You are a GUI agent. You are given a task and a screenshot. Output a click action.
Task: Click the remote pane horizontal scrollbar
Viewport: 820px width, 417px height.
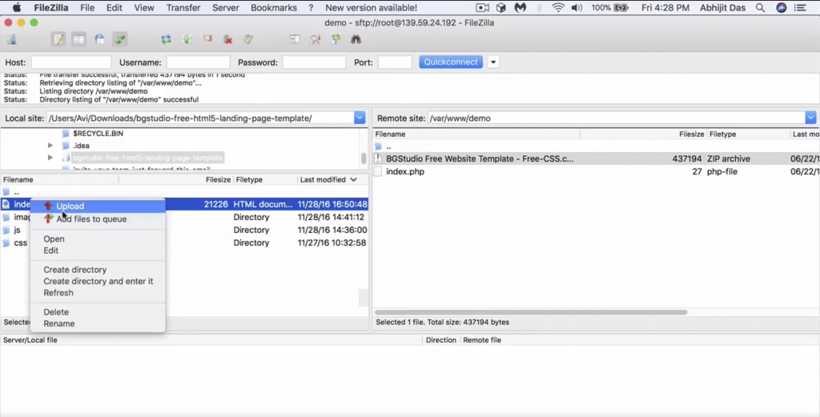click(531, 312)
